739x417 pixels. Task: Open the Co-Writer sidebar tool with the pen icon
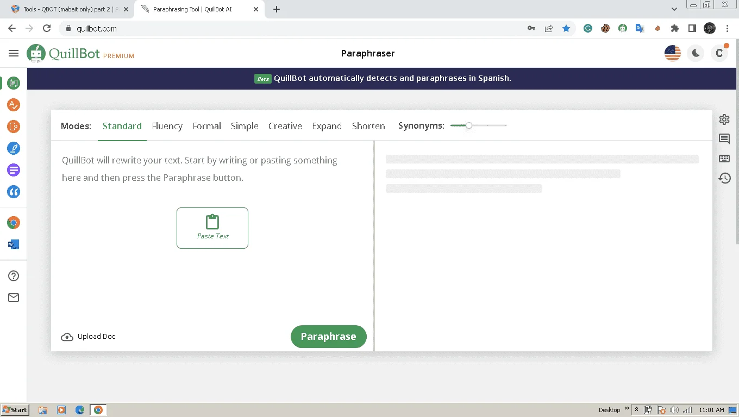pos(14,148)
